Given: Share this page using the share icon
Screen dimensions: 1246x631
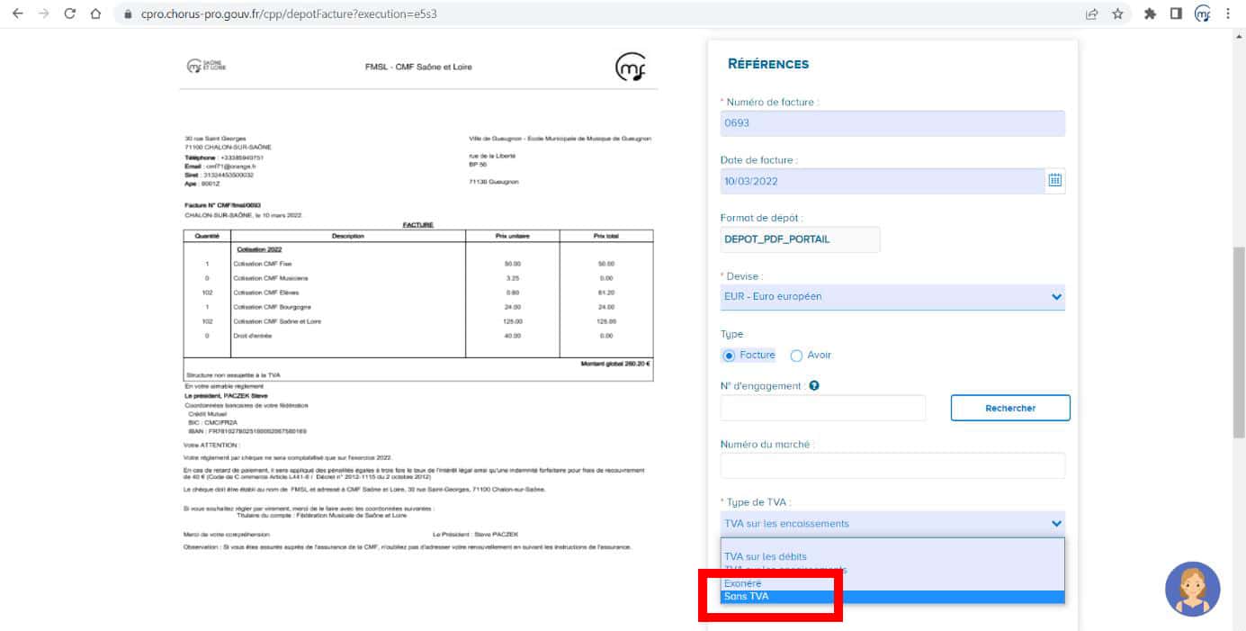Looking at the screenshot, I should [1091, 14].
